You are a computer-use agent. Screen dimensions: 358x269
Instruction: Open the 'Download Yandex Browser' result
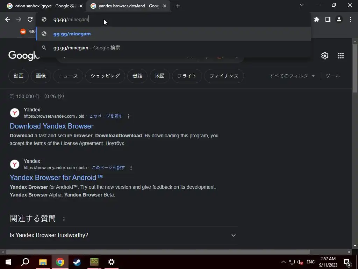click(52, 126)
